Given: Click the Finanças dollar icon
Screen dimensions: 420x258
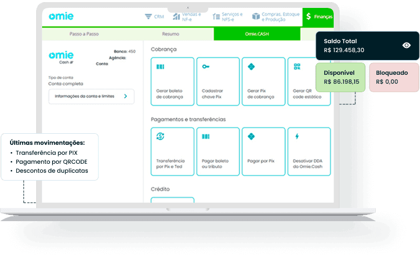Looking at the screenshot, I should pos(308,16).
